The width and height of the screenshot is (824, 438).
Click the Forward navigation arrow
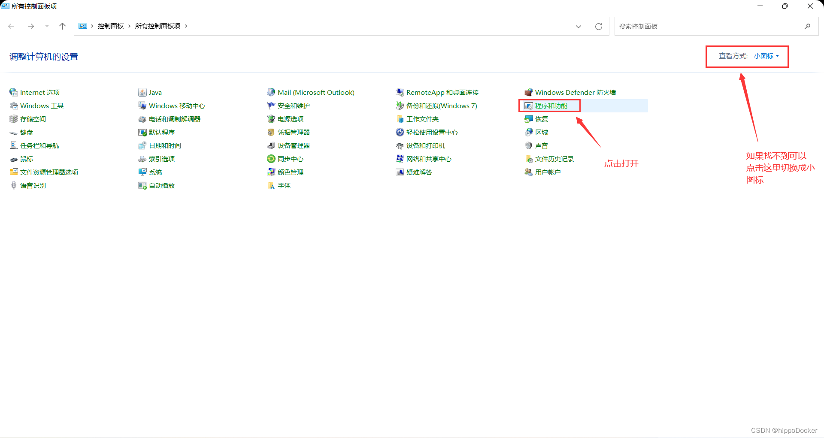(x=31, y=26)
